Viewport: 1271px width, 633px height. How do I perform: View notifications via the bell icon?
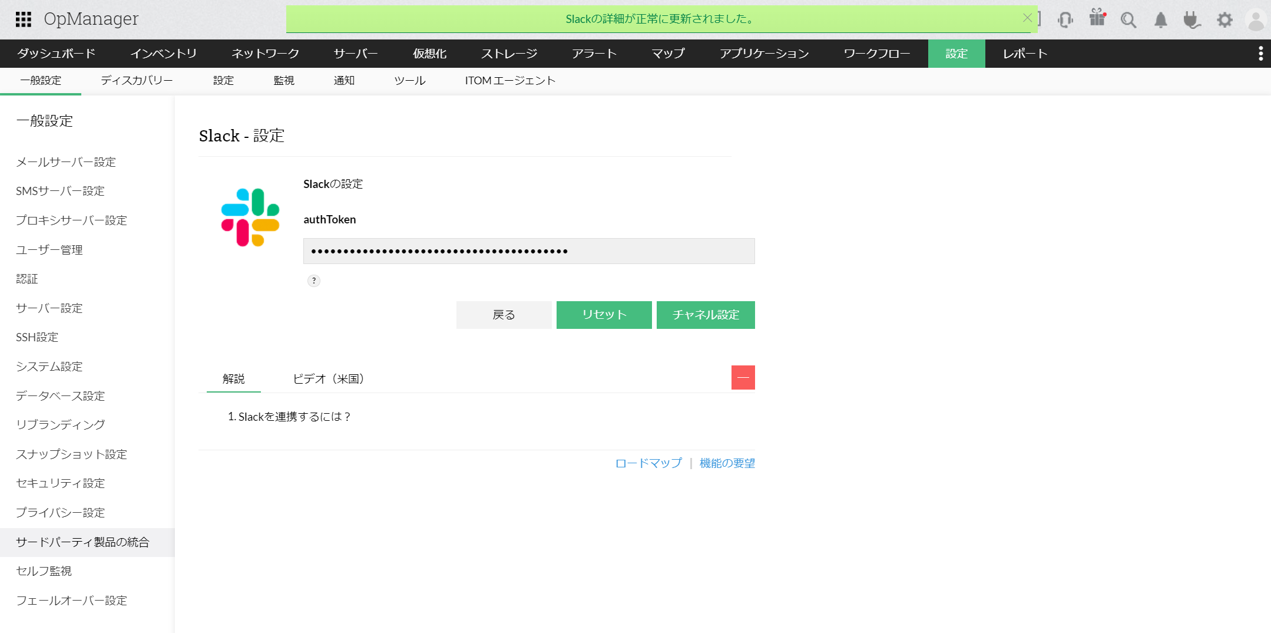tap(1160, 19)
